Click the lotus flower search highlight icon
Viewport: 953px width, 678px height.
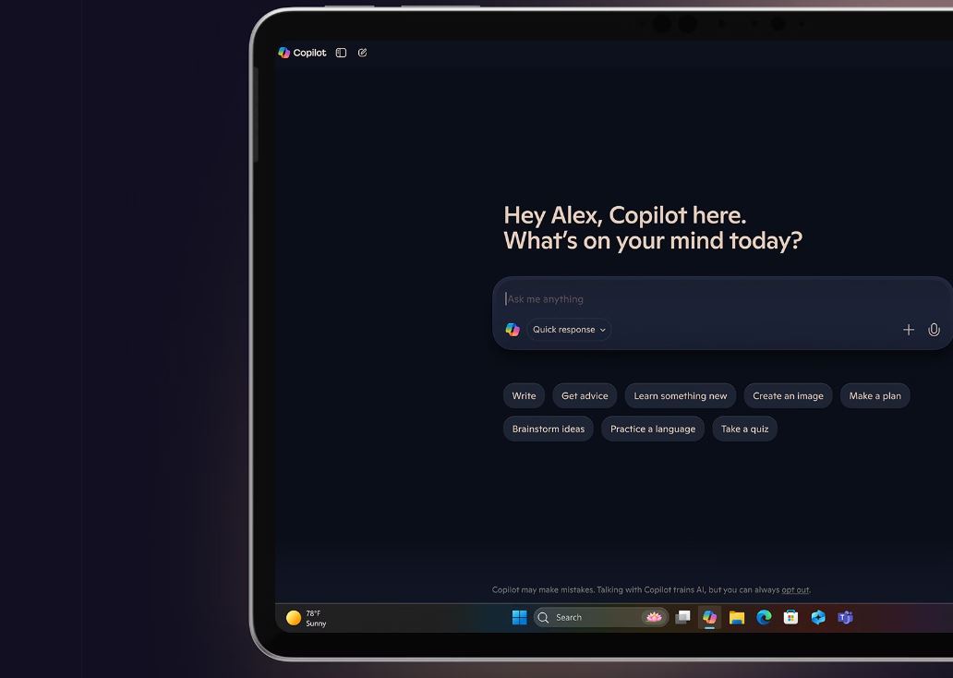coord(654,618)
